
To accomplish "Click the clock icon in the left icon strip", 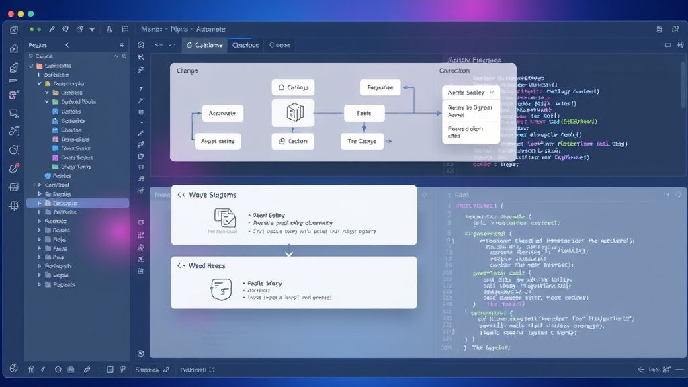I will pyautogui.click(x=13, y=150).
